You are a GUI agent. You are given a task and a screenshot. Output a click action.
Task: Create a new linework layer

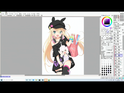116,30
